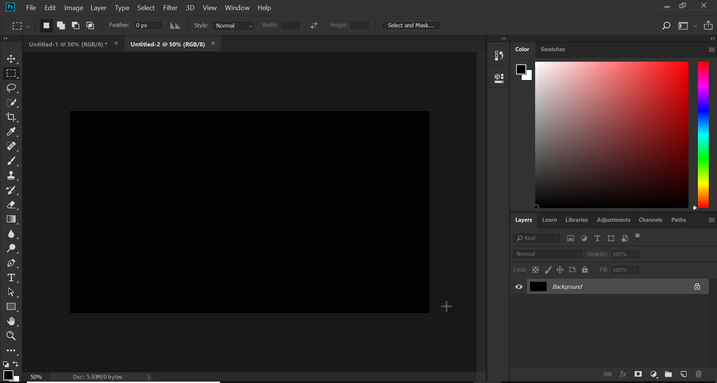
Task: Create a new layer
Action: tap(684, 375)
